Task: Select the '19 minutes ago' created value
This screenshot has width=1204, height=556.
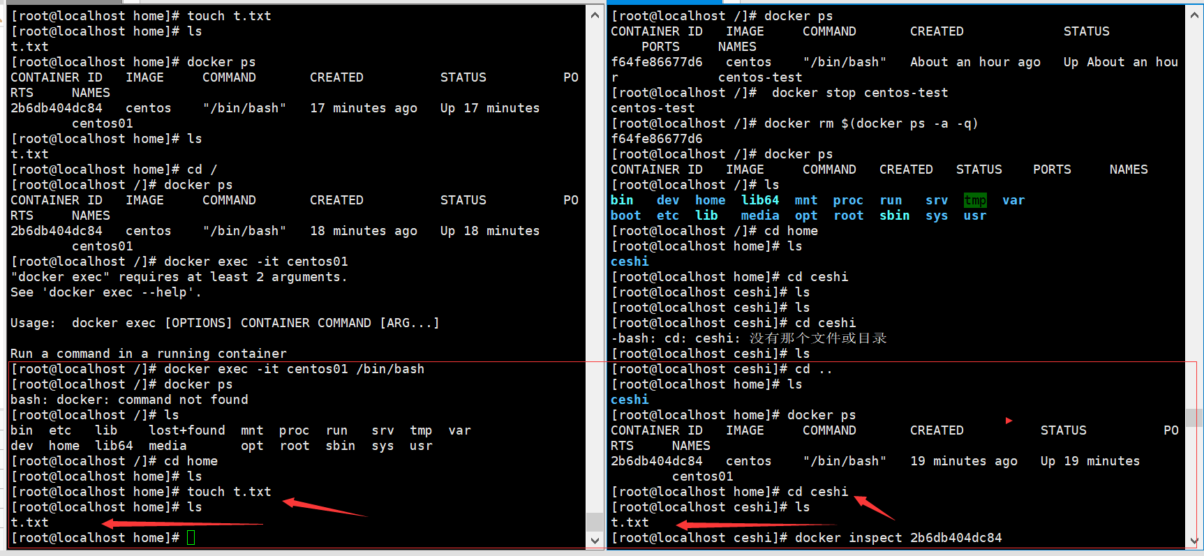Action: 964,461
